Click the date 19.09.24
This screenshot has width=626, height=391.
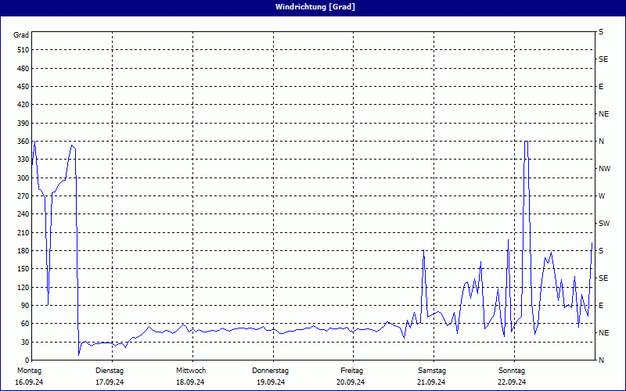pyautogui.click(x=271, y=382)
